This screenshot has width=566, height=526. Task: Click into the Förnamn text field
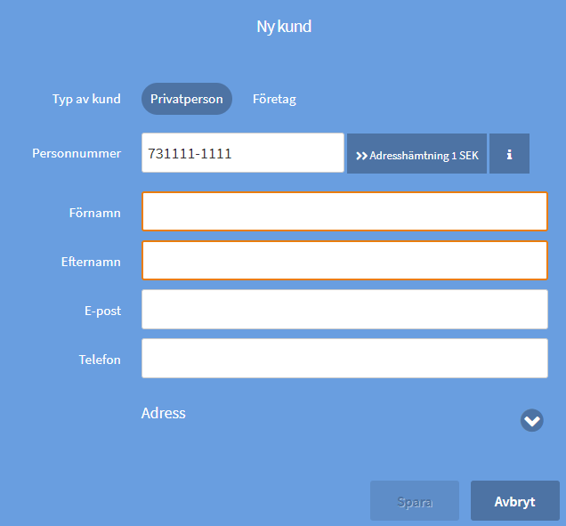[344, 212]
